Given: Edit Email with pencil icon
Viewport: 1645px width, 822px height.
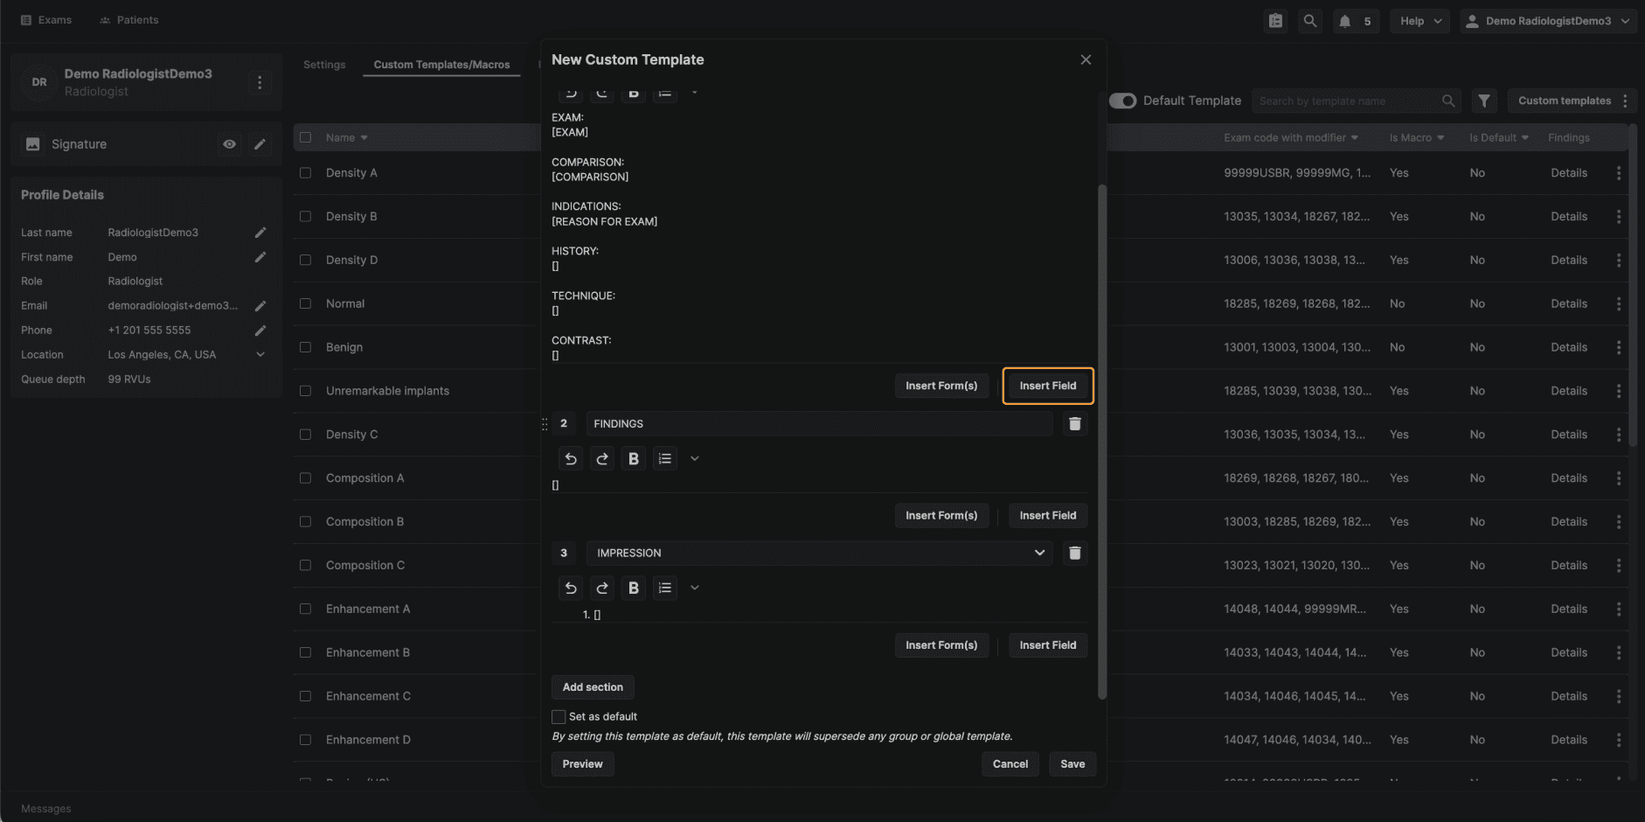Looking at the screenshot, I should pos(260,306).
